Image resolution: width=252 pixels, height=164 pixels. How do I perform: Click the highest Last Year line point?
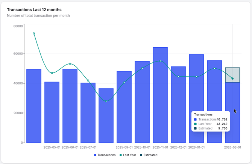click(x=34, y=33)
